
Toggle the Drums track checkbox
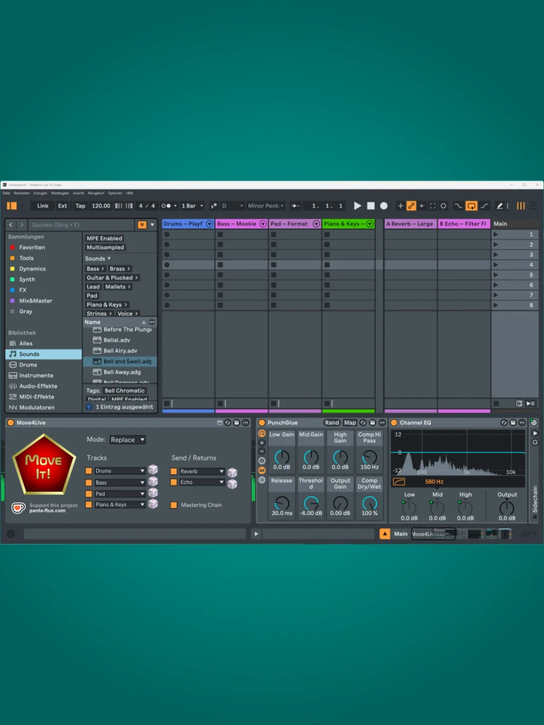[89, 471]
